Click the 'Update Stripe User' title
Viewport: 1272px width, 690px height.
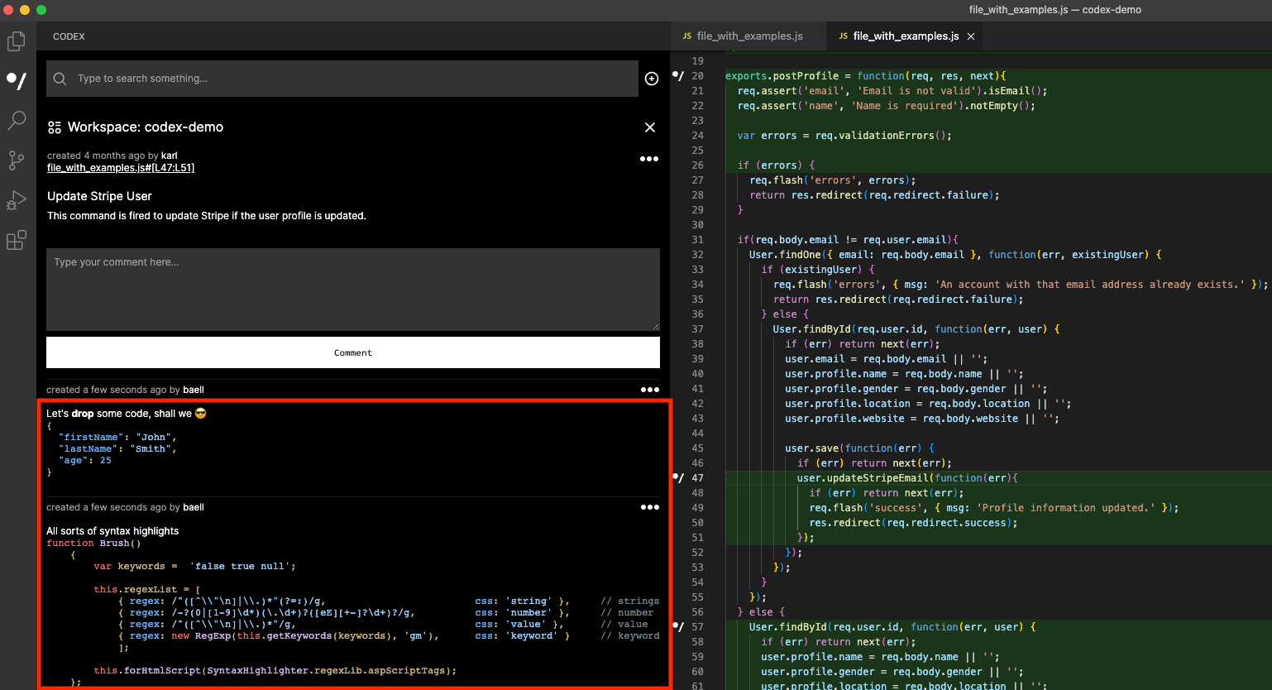click(x=99, y=196)
